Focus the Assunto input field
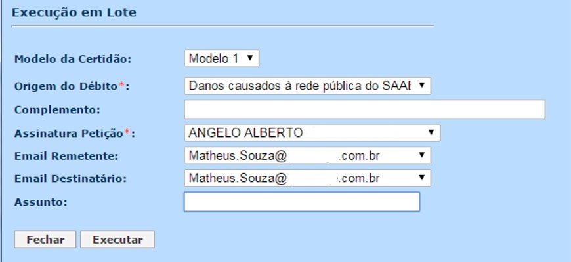The height and width of the screenshot is (262, 571). pyautogui.click(x=301, y=202)
